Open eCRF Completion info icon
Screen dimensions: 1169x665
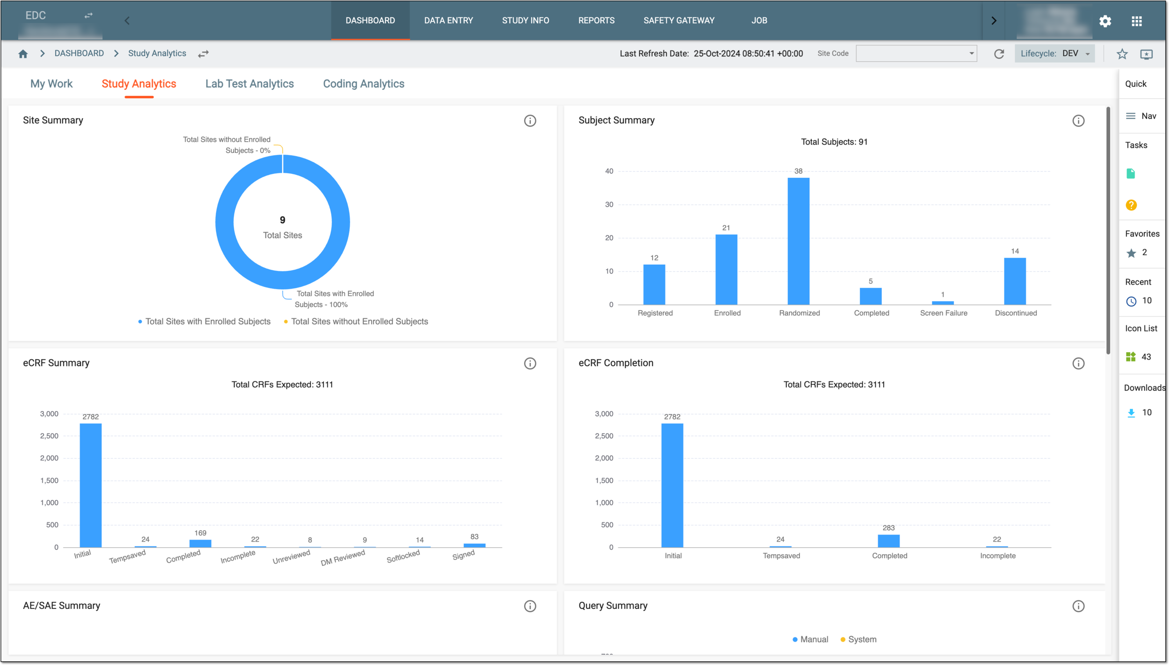pos(1078,363)
